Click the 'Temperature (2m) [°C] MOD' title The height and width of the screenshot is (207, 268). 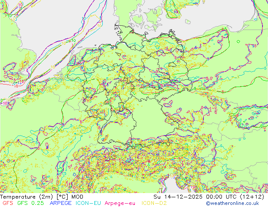click(x=42, y=197)
